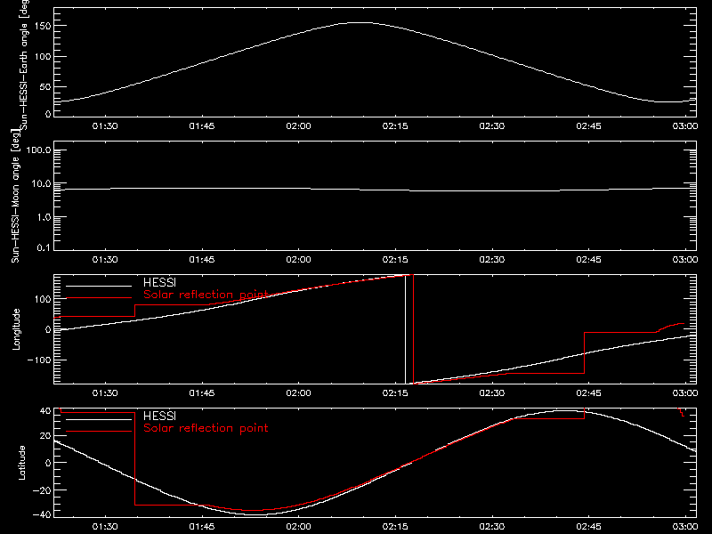Click 02:15 time label under Longitude plot
The height and width of the screenshot is (534, 712).
point(395,393)
